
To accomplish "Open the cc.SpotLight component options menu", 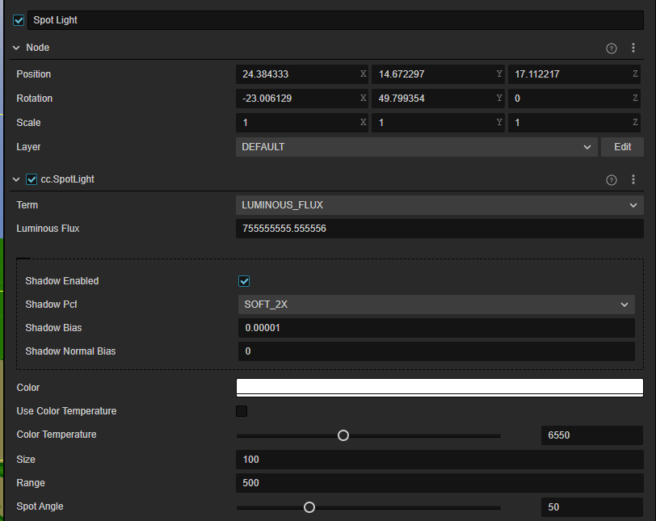I will (633, 180).
